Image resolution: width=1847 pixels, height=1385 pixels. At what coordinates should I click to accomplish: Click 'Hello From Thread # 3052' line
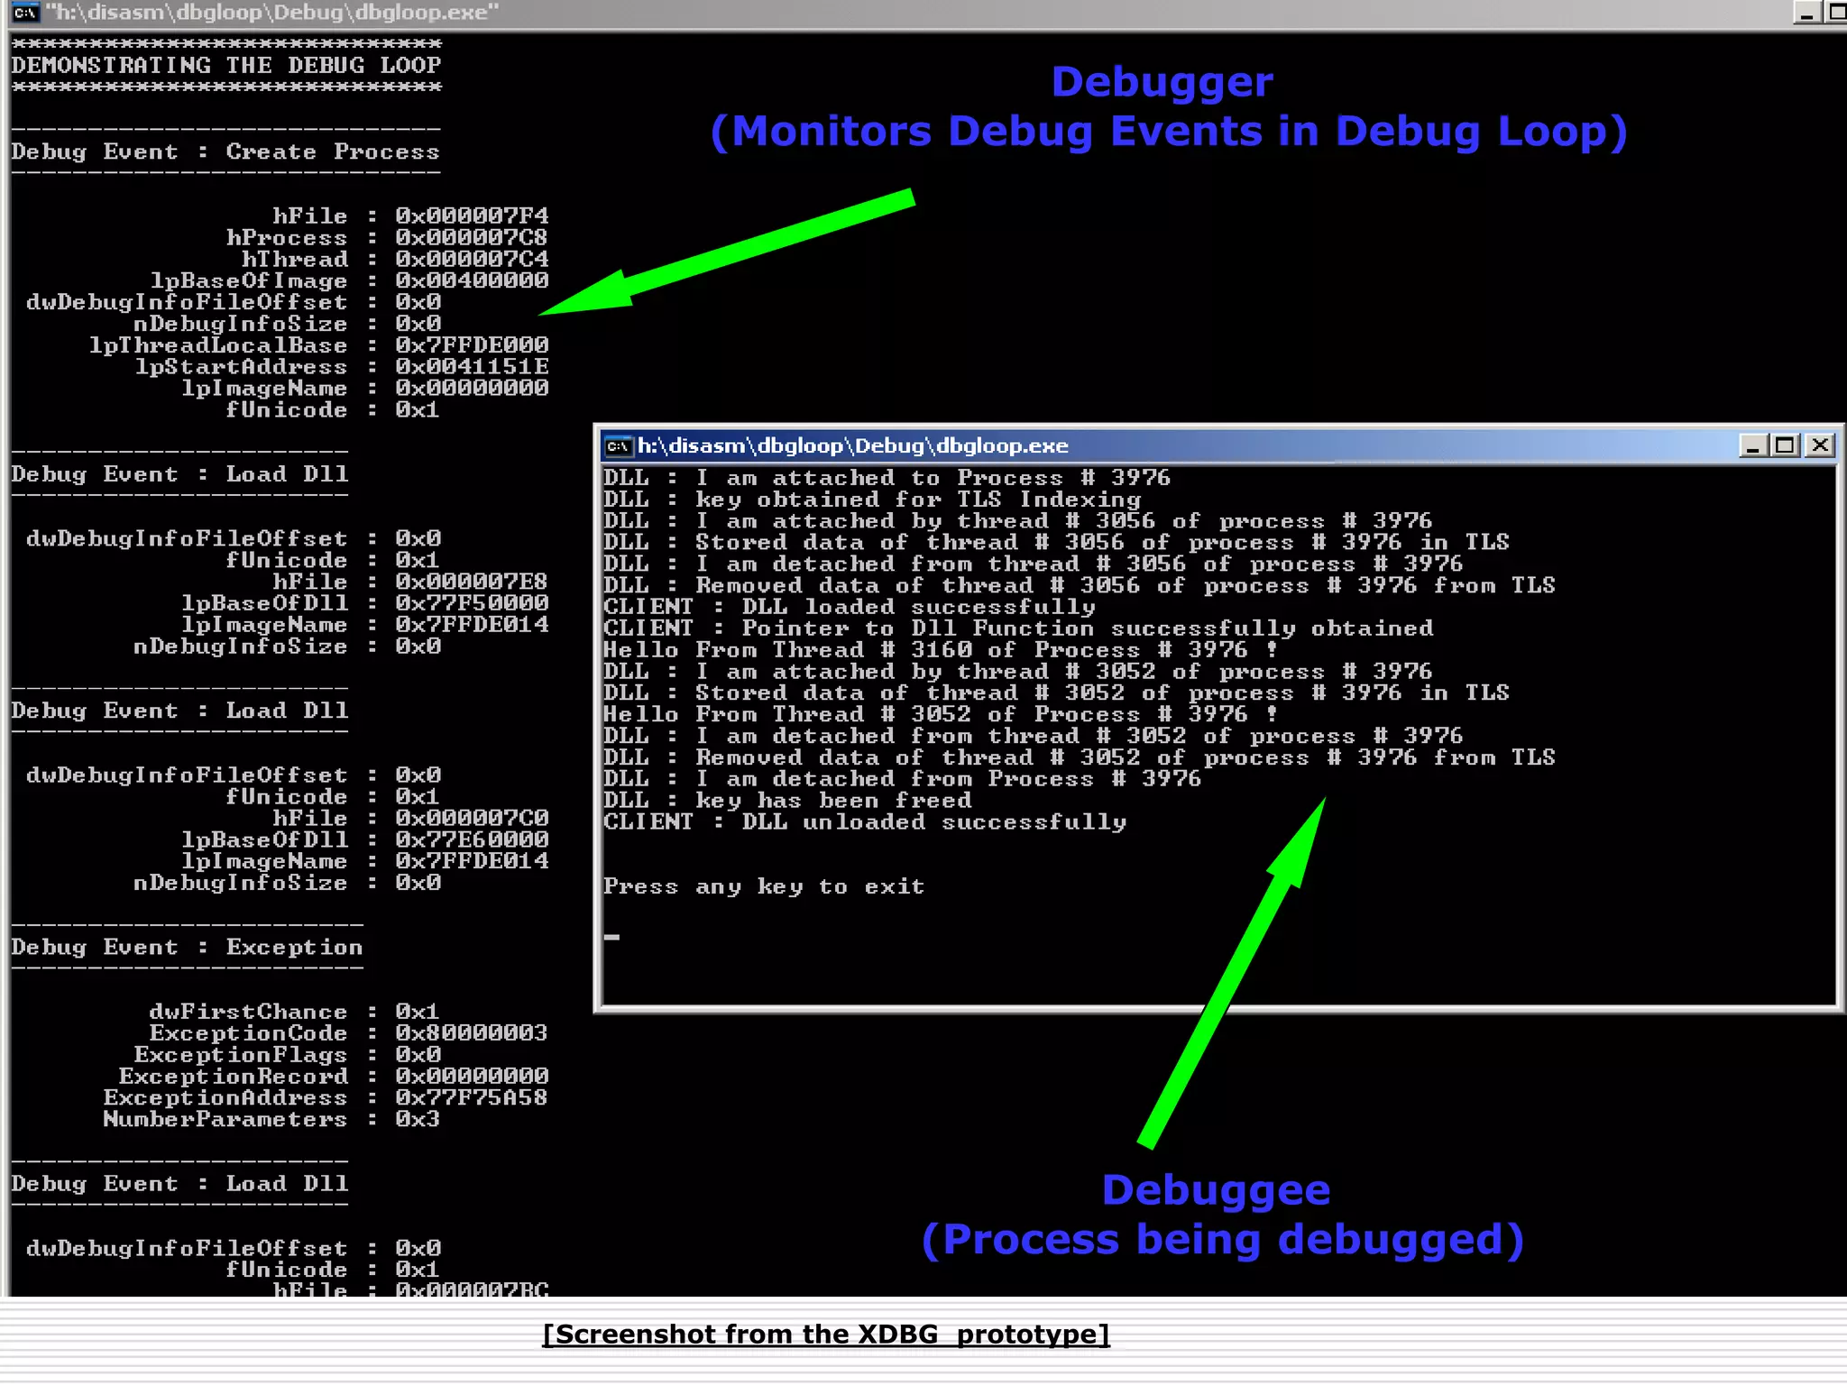pos(941,714)
